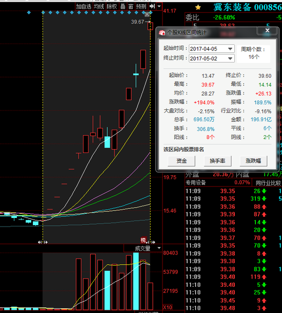
Task: Toggle 除权 ex-rights adjustment
Action: point(112,6)
